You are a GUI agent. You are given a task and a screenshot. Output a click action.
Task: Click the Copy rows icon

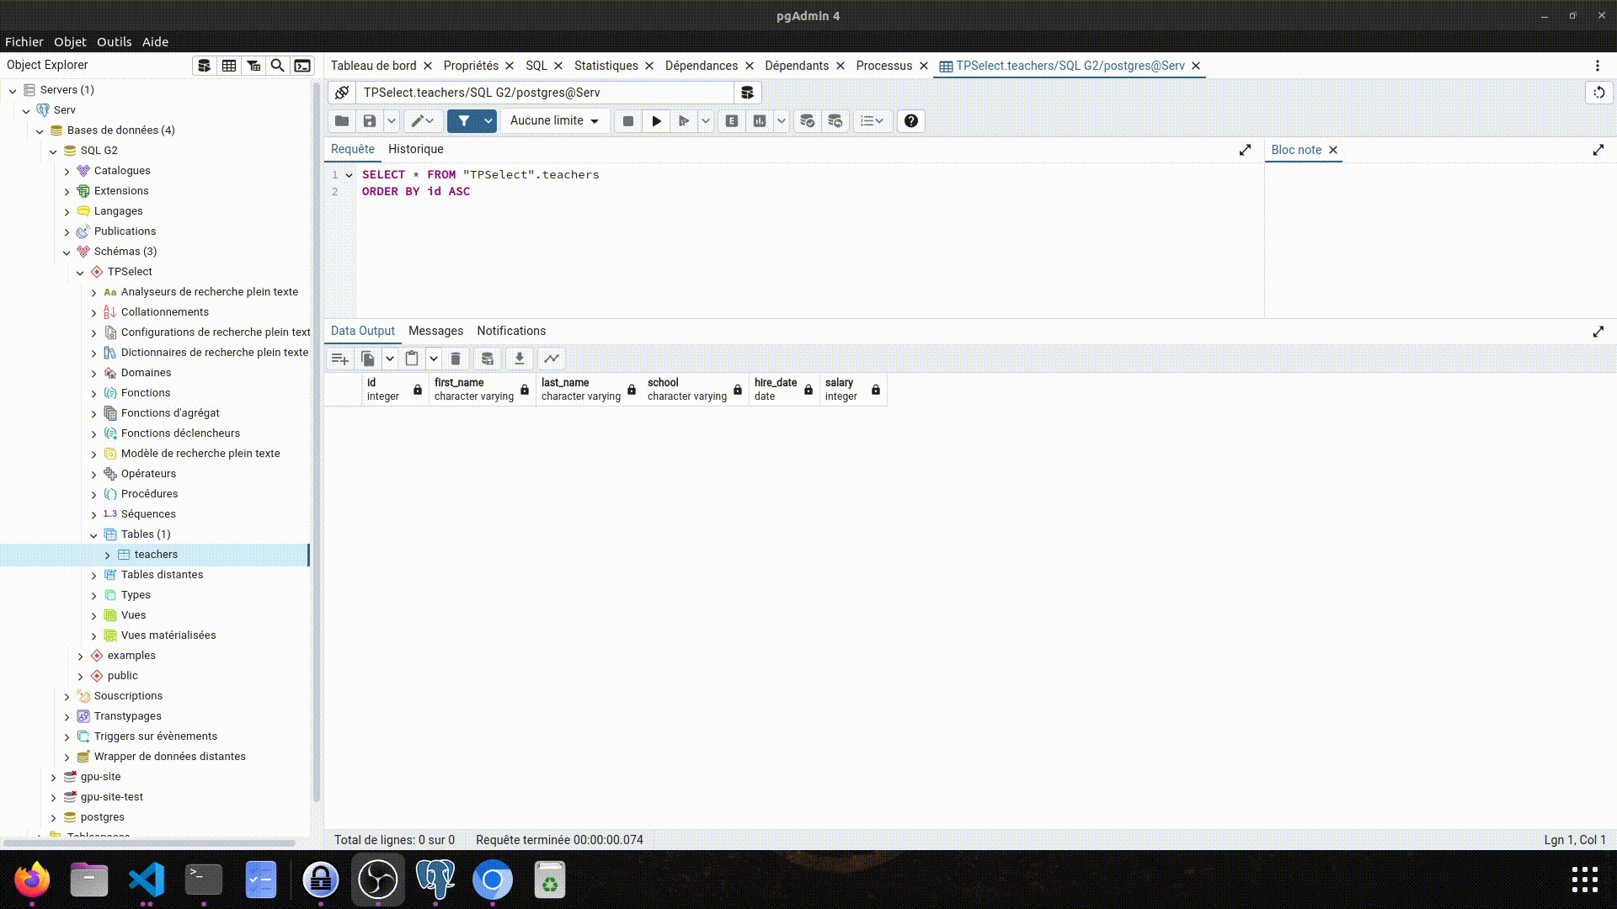click(x=368, y=359)
